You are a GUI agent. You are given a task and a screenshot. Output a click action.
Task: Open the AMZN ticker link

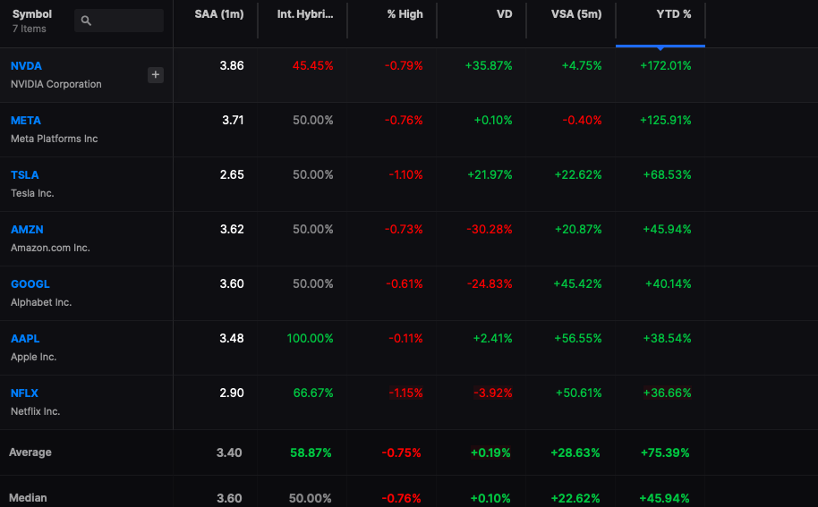pyautogui.click(x=27, y=230)
